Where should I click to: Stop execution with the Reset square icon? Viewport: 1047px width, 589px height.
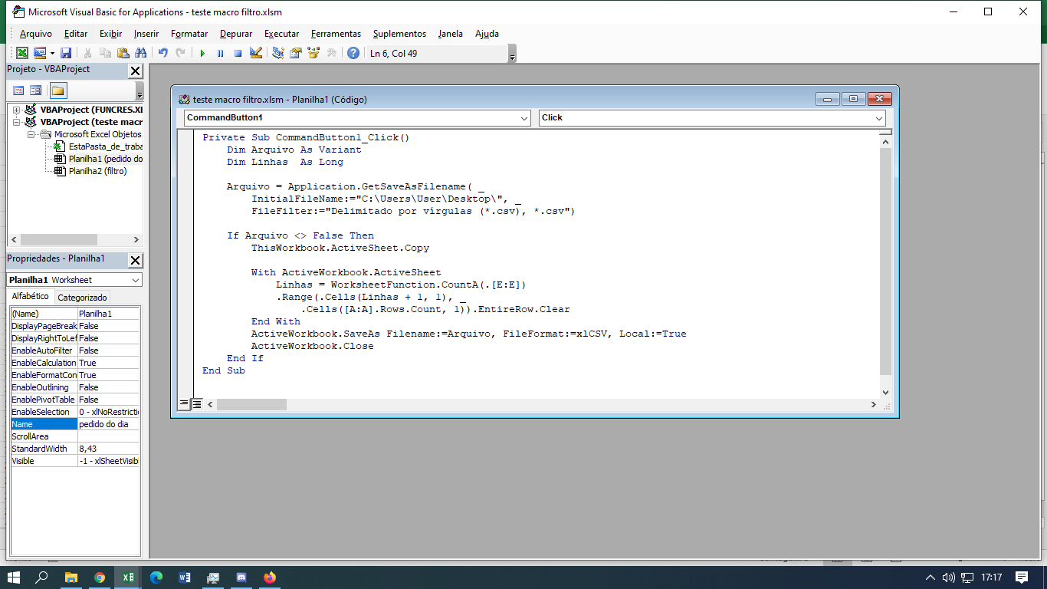tap(238, 53)
